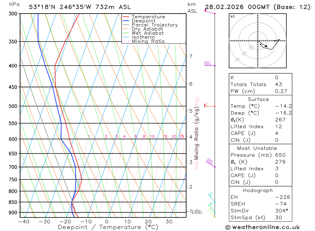Screen dimensions: 315x231
Task: Click the 7 km altitude tick label
Action: [x=191, y=56]
